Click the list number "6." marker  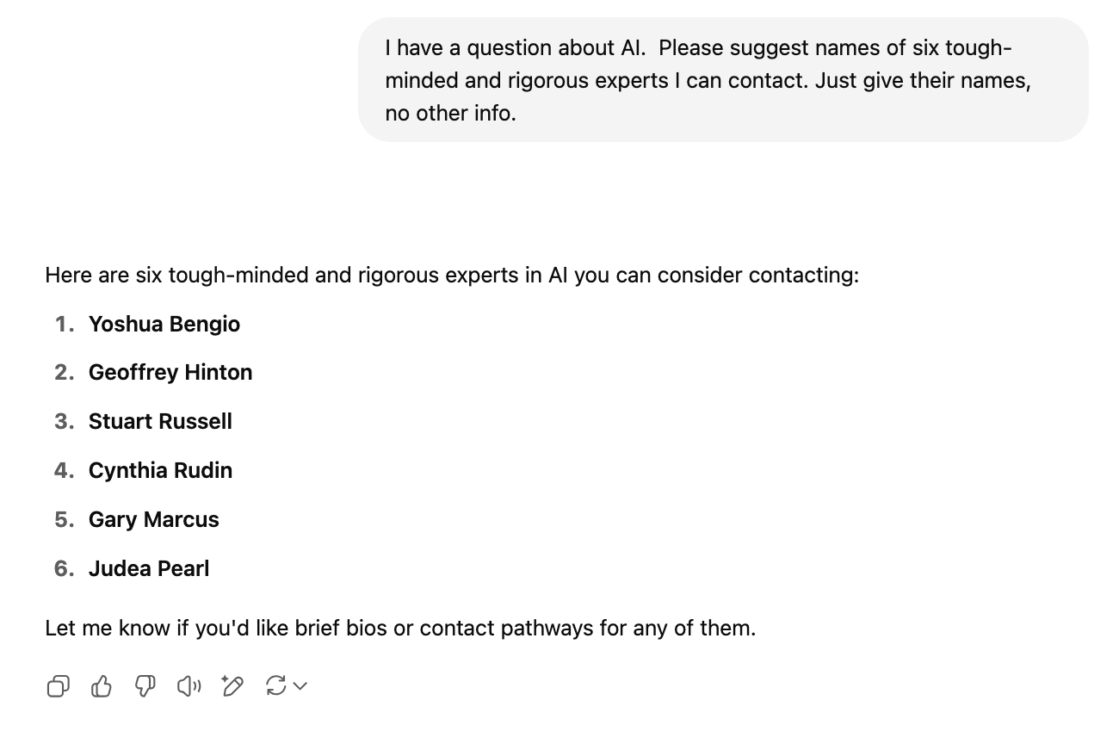pos(65,568)
